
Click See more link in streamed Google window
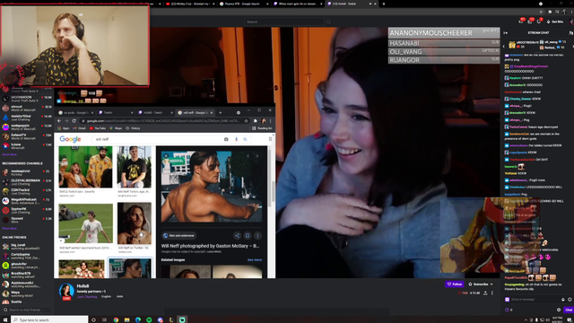tap(255, 260)
